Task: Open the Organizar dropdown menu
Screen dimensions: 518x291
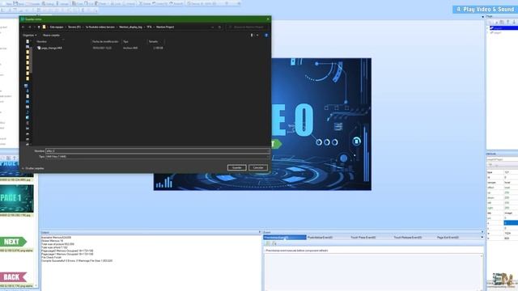Action: pos(29,35)
